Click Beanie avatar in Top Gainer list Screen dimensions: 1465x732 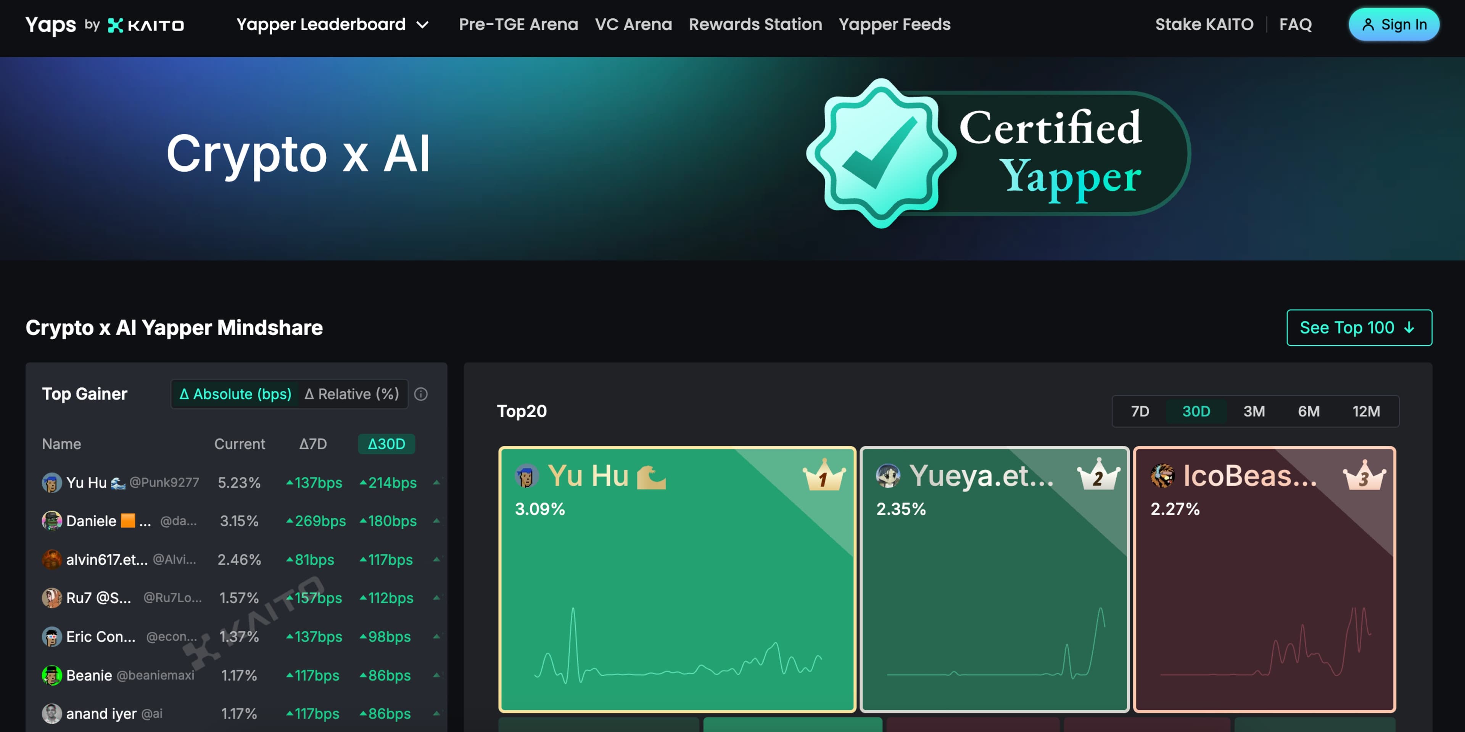52,675
